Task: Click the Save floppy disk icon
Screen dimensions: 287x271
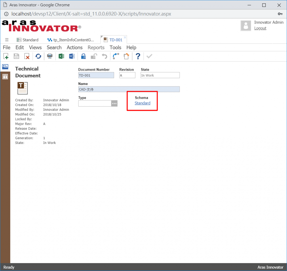Action: coord(17,56)
